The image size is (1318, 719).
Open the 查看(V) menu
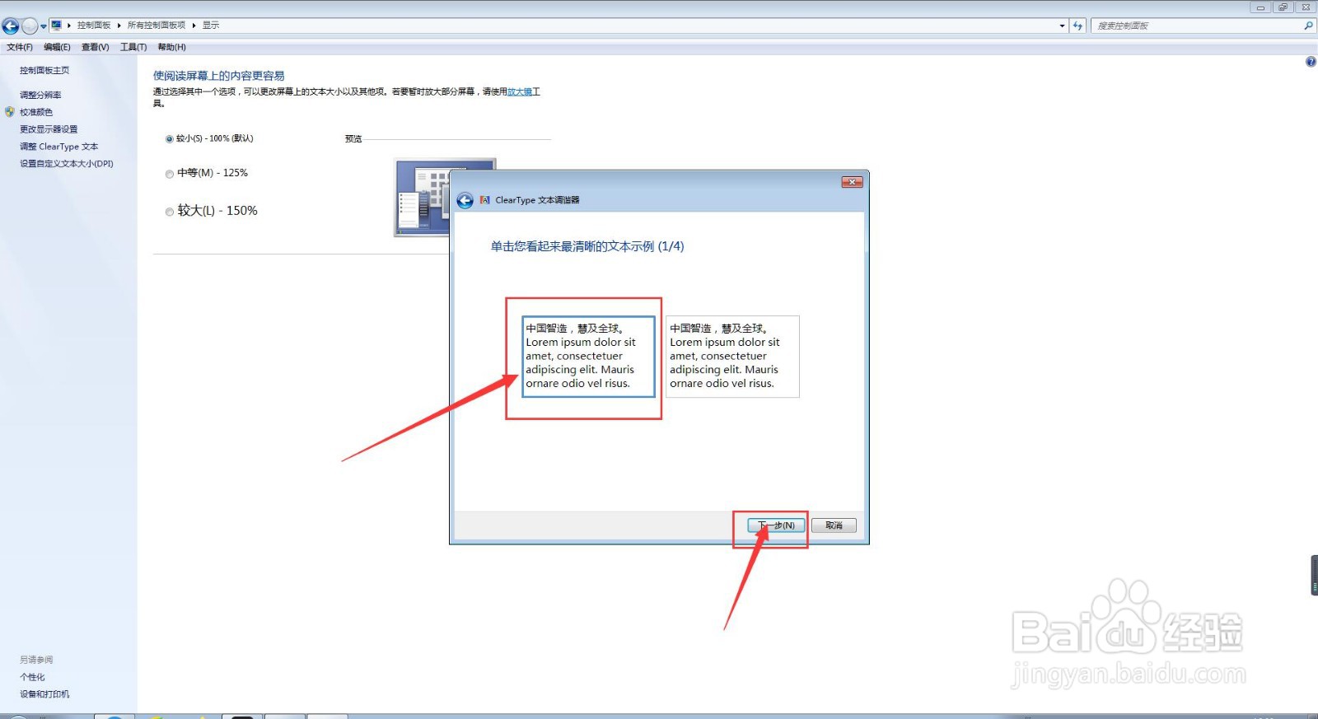tap(96, 47)
